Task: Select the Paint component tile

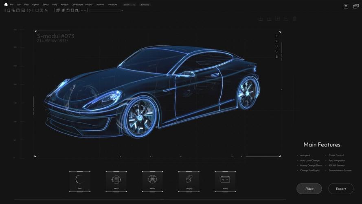Action: click(80, 182)
